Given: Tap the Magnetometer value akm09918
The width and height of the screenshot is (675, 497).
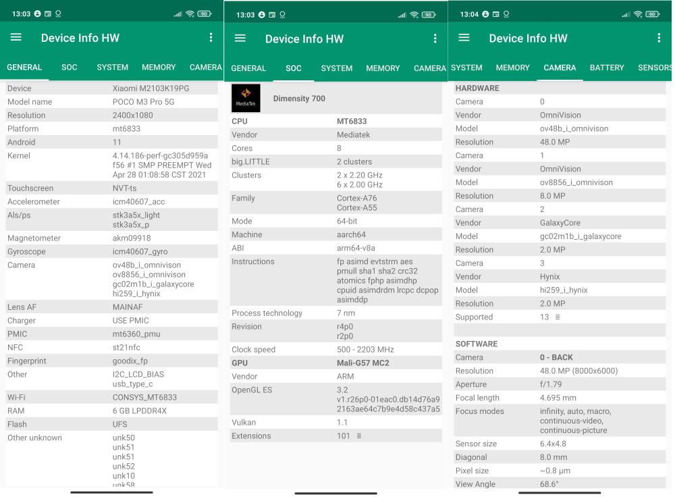Looking at the screenshot, I should click(x=132, y=238).
